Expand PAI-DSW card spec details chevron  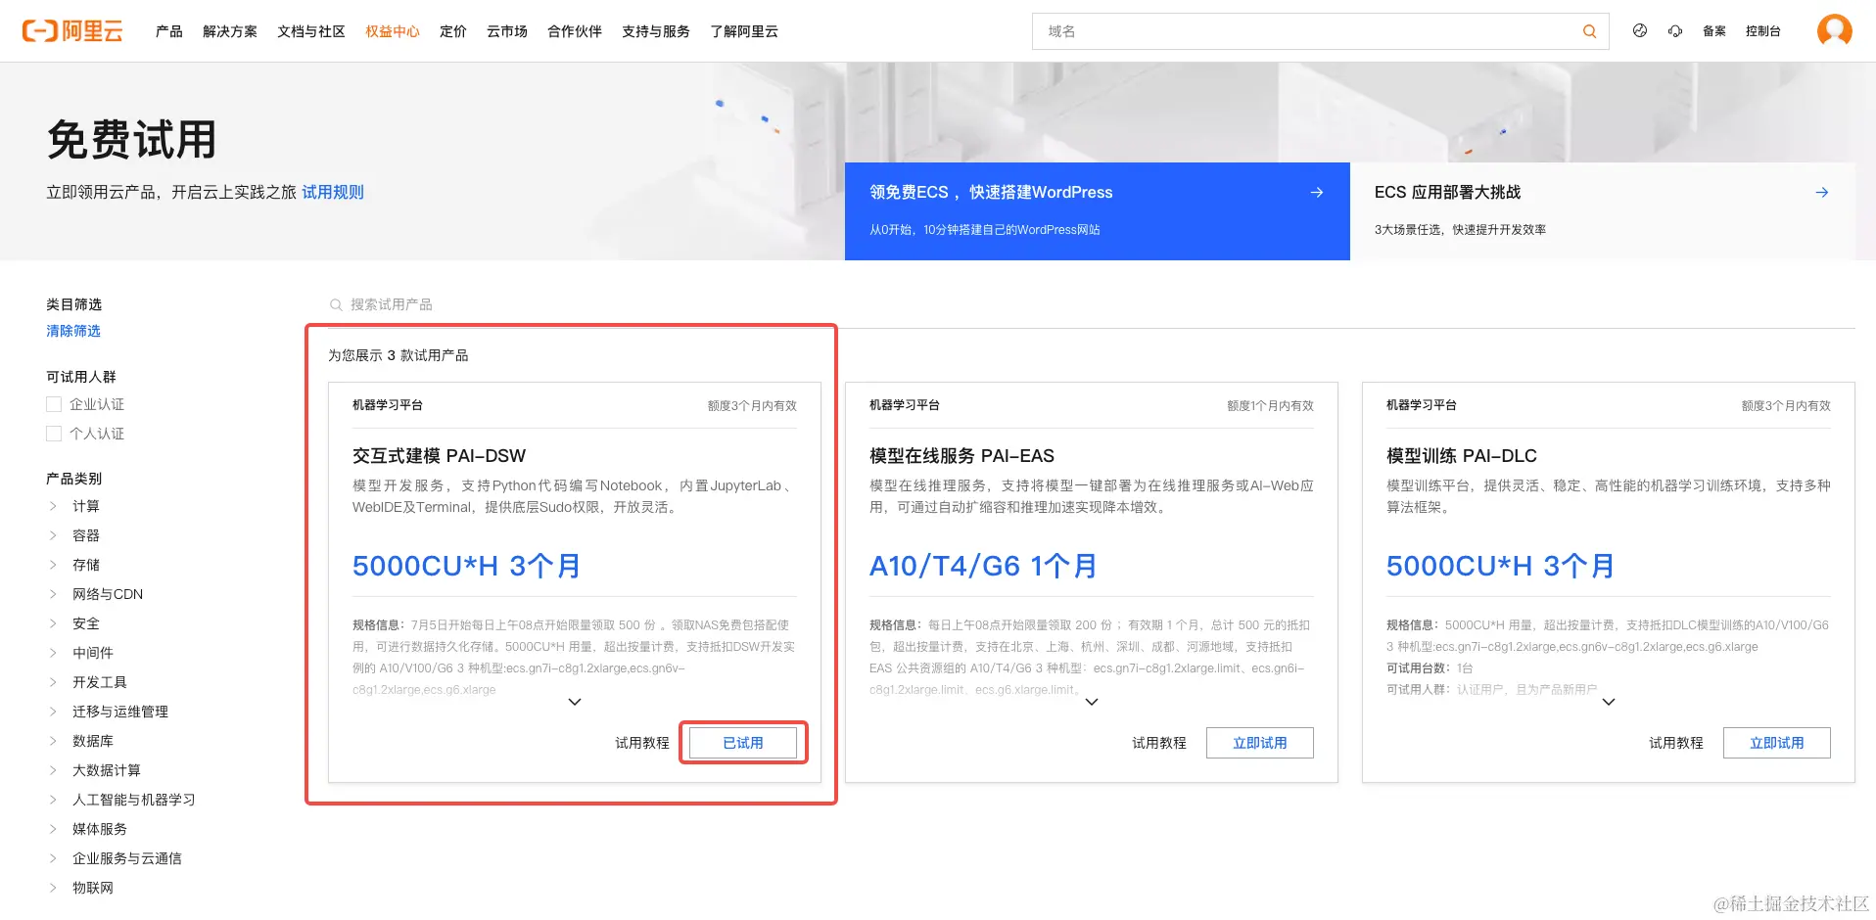(x=575, y=702)
